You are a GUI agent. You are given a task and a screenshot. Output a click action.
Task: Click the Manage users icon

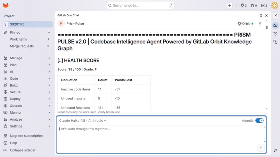[x=6, y=58]
